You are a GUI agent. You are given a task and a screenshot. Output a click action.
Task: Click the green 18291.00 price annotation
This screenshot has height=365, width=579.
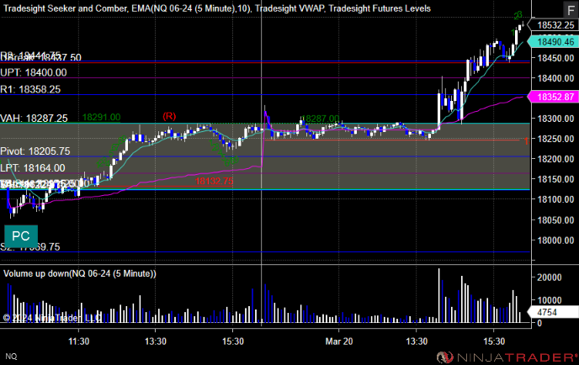coord(101,118)
